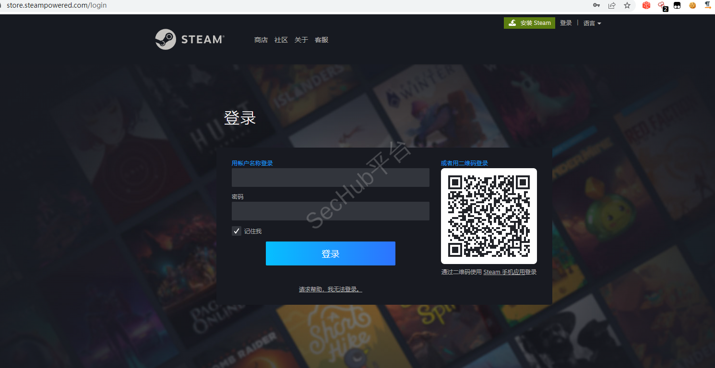The image size is (715, 368).
Task: Click the 请求帮助，我无法登录 help link
Action: [x=330, y=289]
